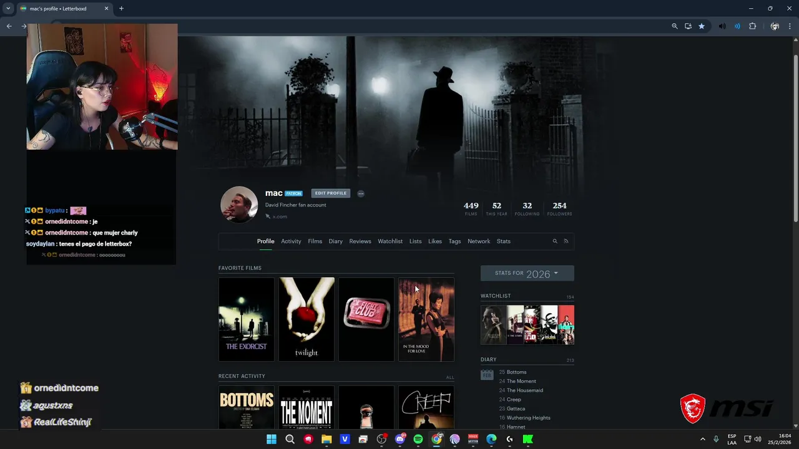Open The Exorcist favorite poster
The image size is (799, 449).
[247, 319]
